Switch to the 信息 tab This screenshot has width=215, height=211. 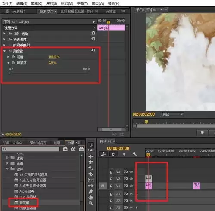[57, 143]
